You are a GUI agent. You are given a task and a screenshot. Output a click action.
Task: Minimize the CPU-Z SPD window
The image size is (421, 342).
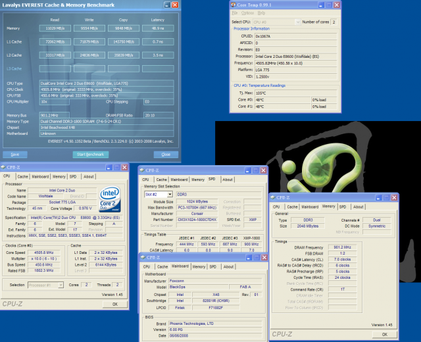(247, 170)
